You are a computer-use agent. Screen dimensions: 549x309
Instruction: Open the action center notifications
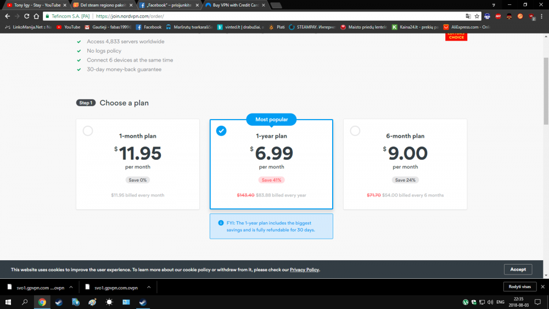pyautogui.click(x=537, y=302)
